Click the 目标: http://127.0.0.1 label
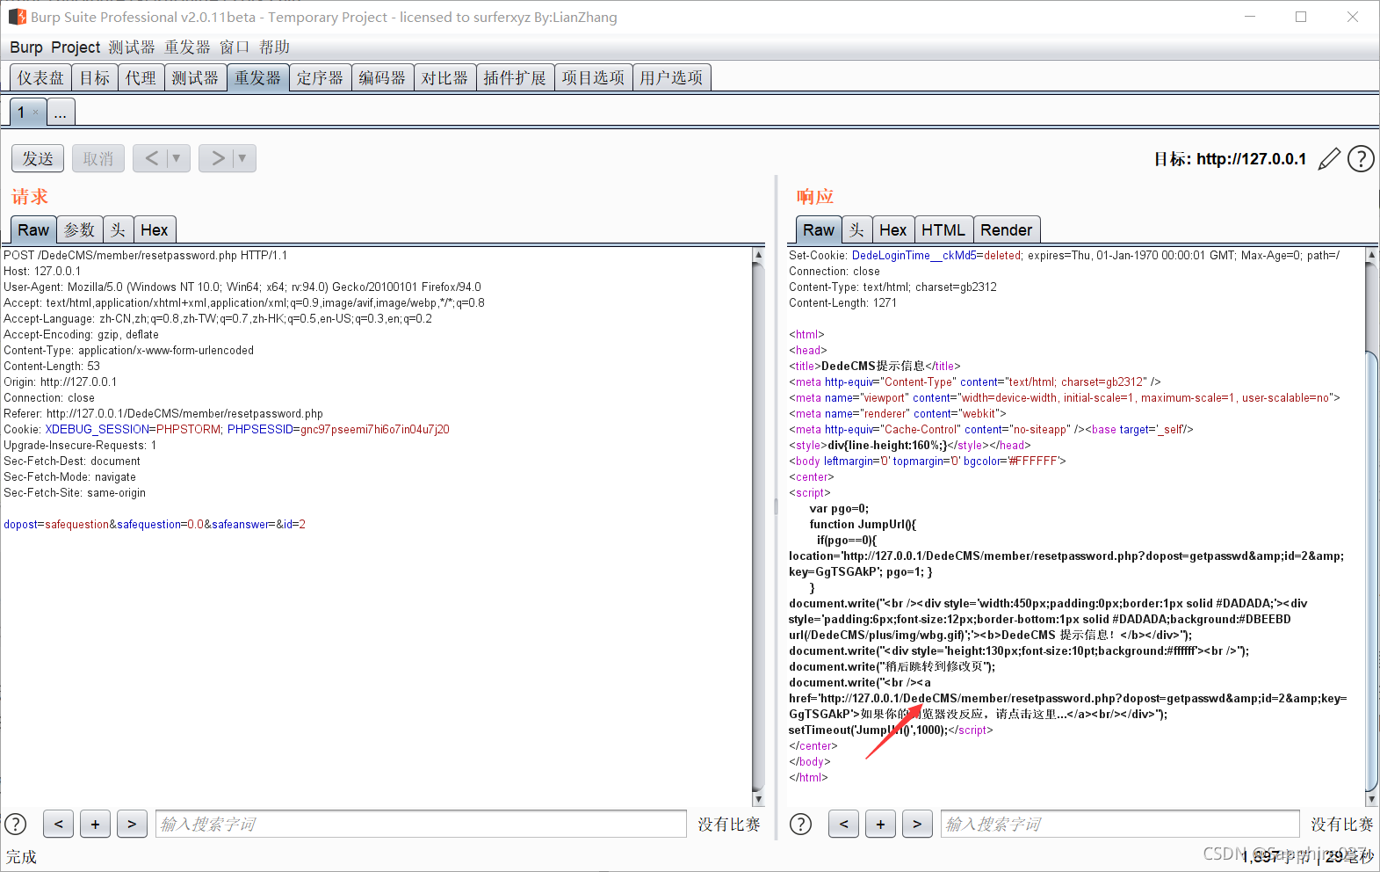 [1230, 159]
